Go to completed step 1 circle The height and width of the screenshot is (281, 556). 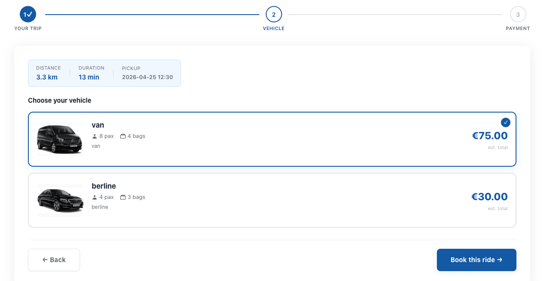(28, 14)
